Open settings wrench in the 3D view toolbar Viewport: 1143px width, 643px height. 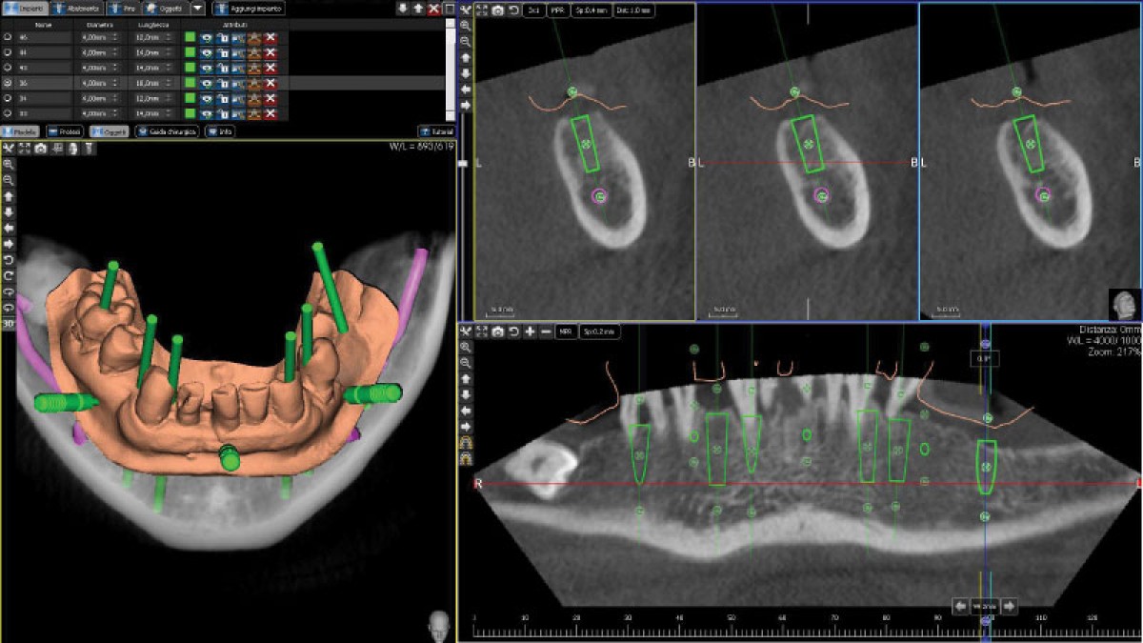pos(9,148)
